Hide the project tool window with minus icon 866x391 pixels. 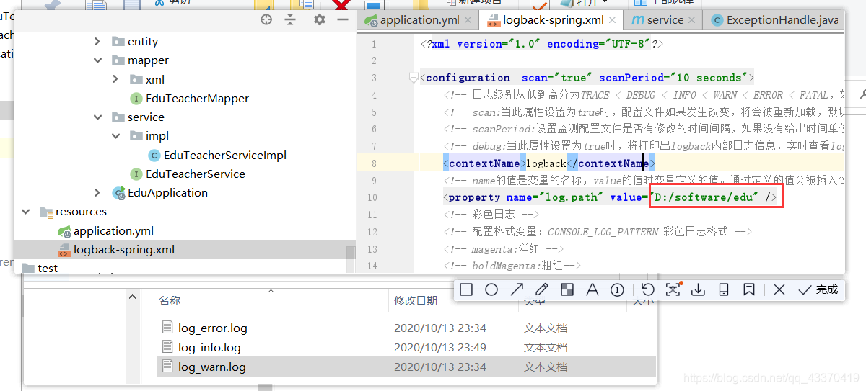click(343, 20)
